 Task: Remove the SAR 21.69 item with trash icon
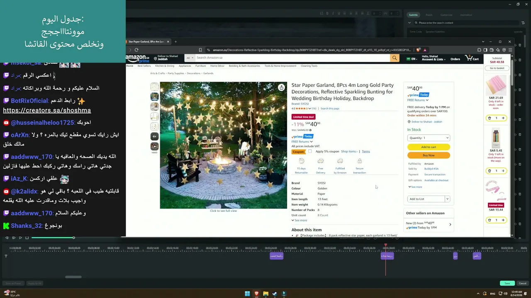pos(490,118)
